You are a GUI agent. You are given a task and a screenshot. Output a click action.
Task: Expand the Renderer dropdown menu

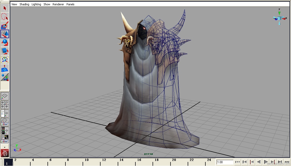click(x=58, y=4)
